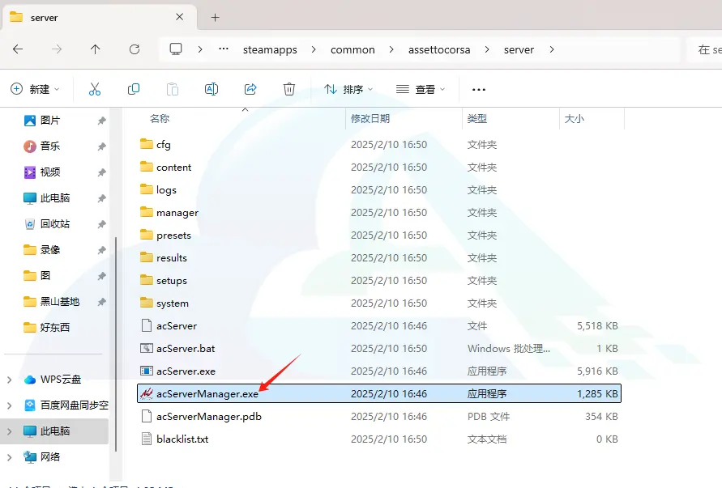Viewport: 722px width, 488px height.
Task: Select the acServerManager.exe file
Action: (379, 393)
